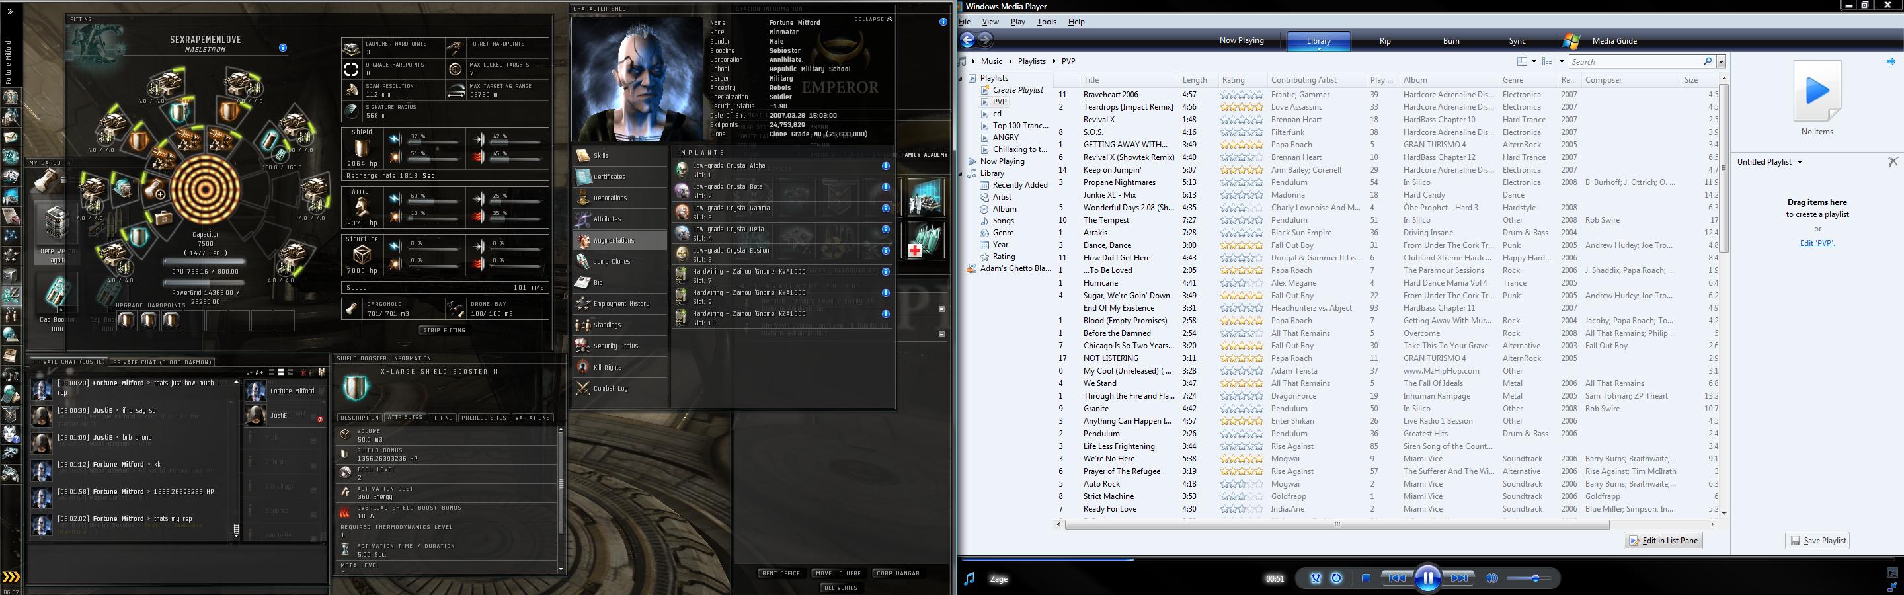Toggle shuffle mode on
Image resolution: width=1904 pixels, height=595 pixels.
[x=1316, y=578]
